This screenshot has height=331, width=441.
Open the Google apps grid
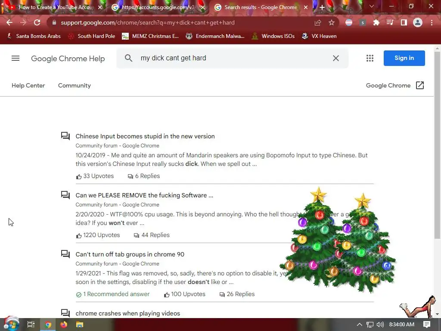tap(370, 58)
